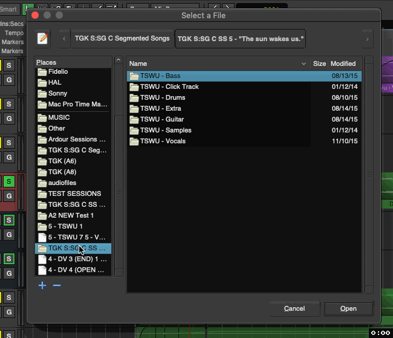Switch to TGK S:SG C Segmented Songs path
Image resolution: width=393 pixels, height=338 pixels.
click(122, 39)
